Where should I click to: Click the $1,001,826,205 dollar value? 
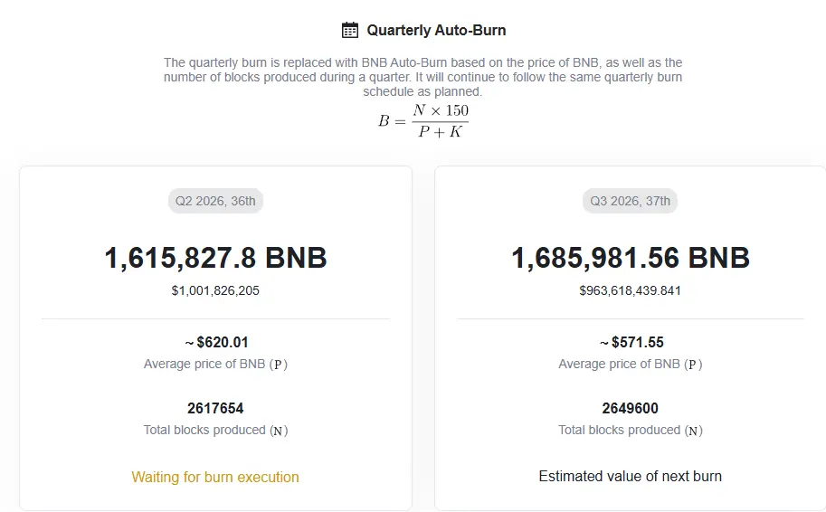(215, 290)
